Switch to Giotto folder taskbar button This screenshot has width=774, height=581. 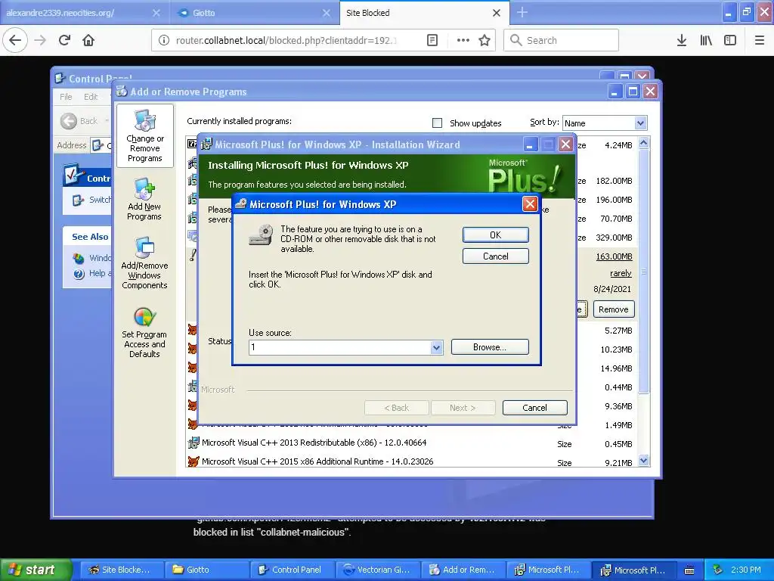pos(206,570)
